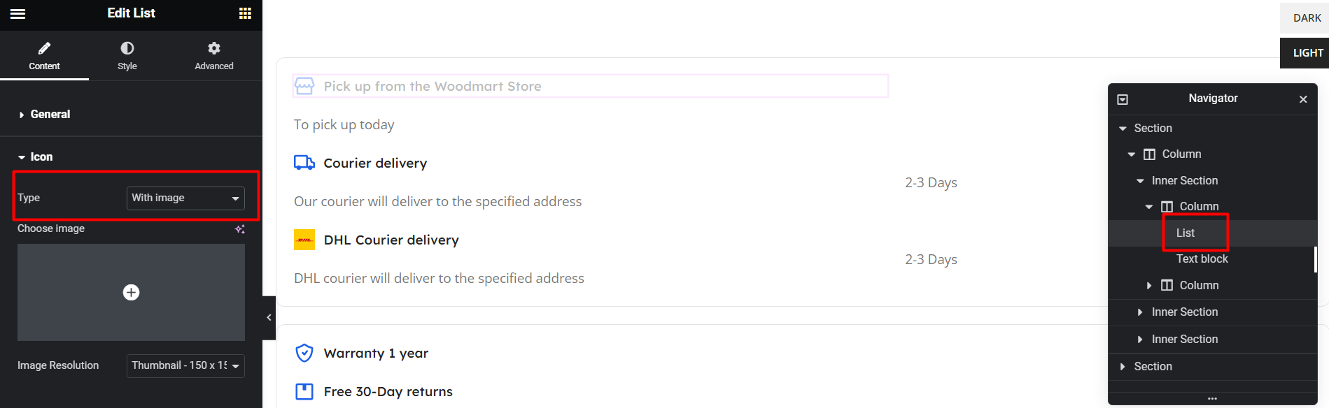
Task: Switch to the Advanced tab
Action: (x=214, y=56)
